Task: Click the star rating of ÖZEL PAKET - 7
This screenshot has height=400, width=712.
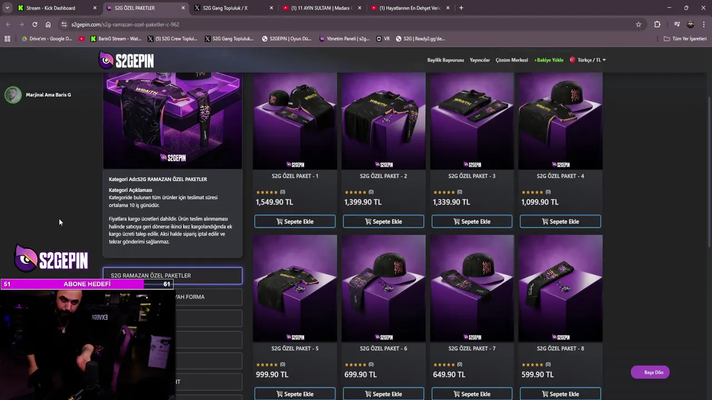Action: (x=444, y=365)
